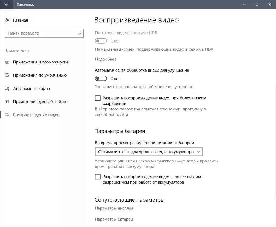Click the search magnifier icon

[x=79, y=33]
